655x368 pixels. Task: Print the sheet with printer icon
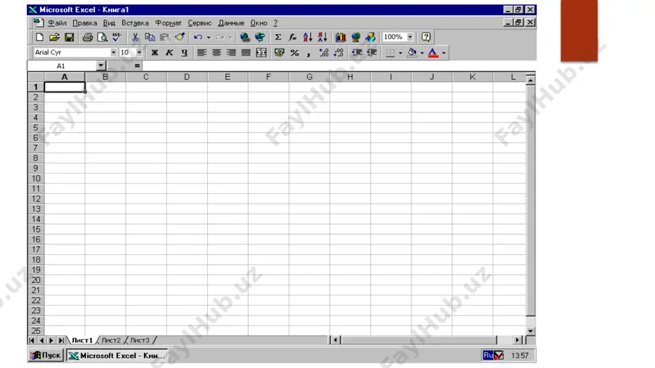pyautogui.click(x=87, y=37)
